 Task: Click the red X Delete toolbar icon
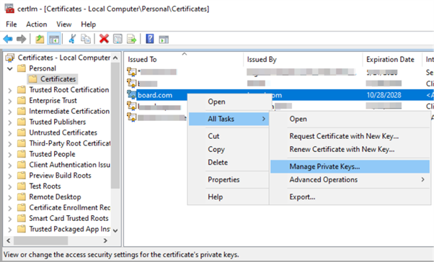(x=104, y=39)
